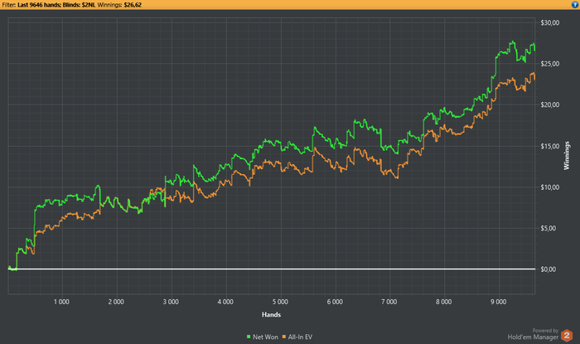Click the 'Powered by Hold'em Manager' text

[x=533, y=334]
